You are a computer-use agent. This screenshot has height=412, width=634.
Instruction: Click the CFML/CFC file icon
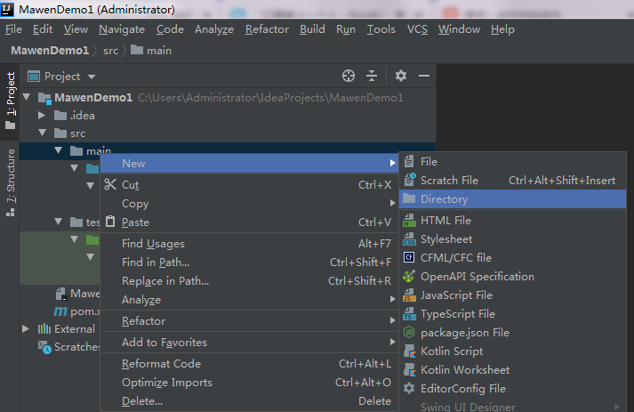click(x=409, y=257)
